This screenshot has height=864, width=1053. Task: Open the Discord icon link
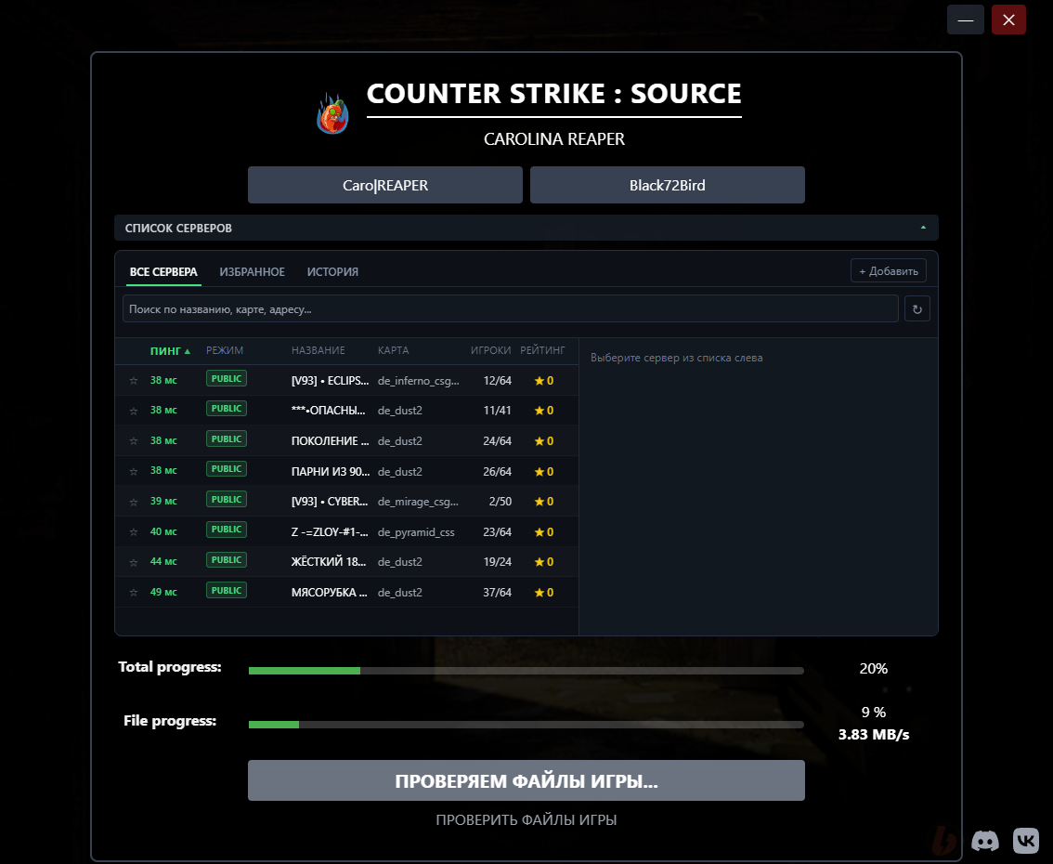point(984,841)
